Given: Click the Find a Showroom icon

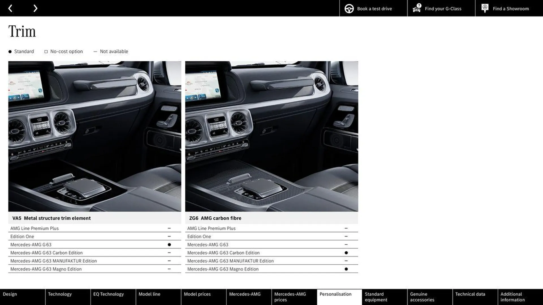Looking at the screenshot, I should [485, 8].
